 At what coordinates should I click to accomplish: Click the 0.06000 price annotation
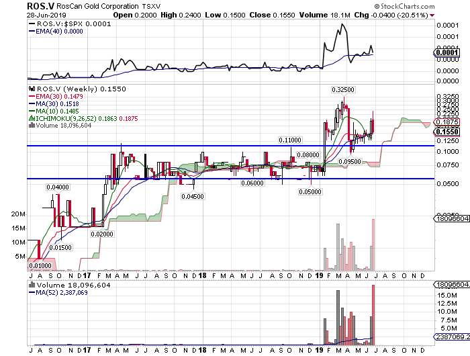coord(252,183)
